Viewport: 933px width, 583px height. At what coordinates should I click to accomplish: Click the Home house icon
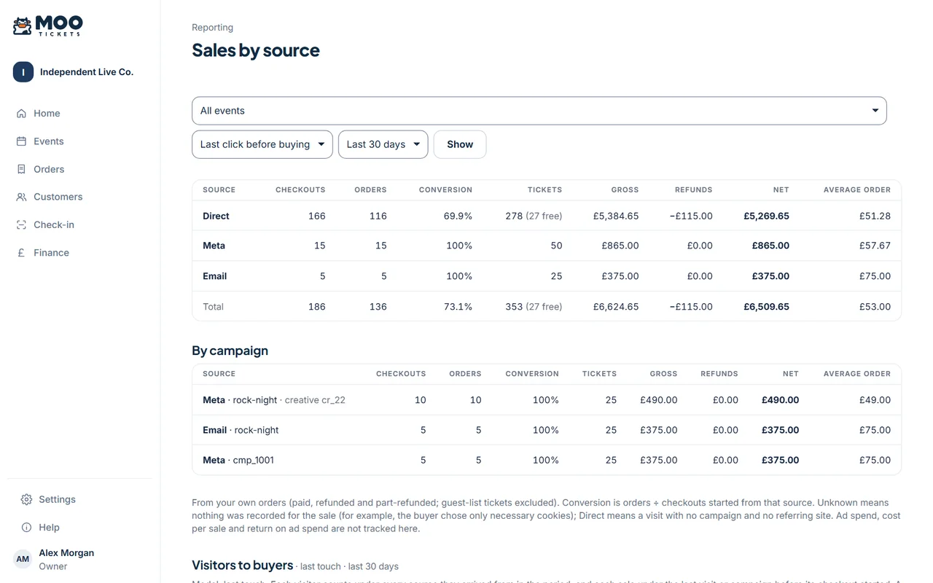[21, 114]
